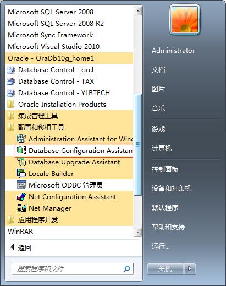Click the Net Manager icon
The width and height of the screenshot is (226, 286).
point(21,208)
